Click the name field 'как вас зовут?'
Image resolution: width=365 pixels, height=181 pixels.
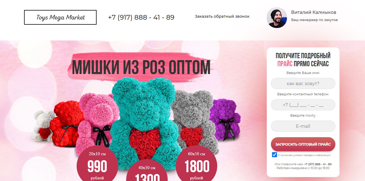pyautogui.click(x=303, y=83)
